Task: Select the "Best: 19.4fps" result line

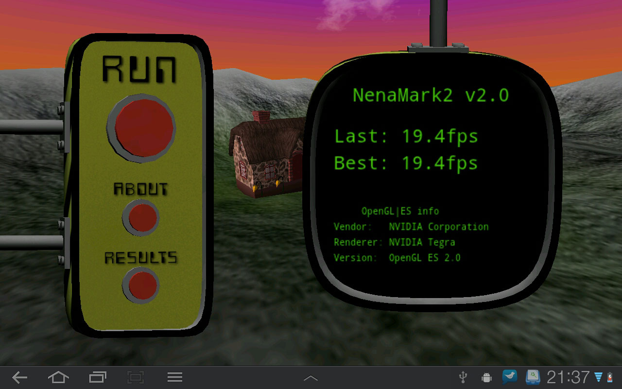Action: coord(406,163)
